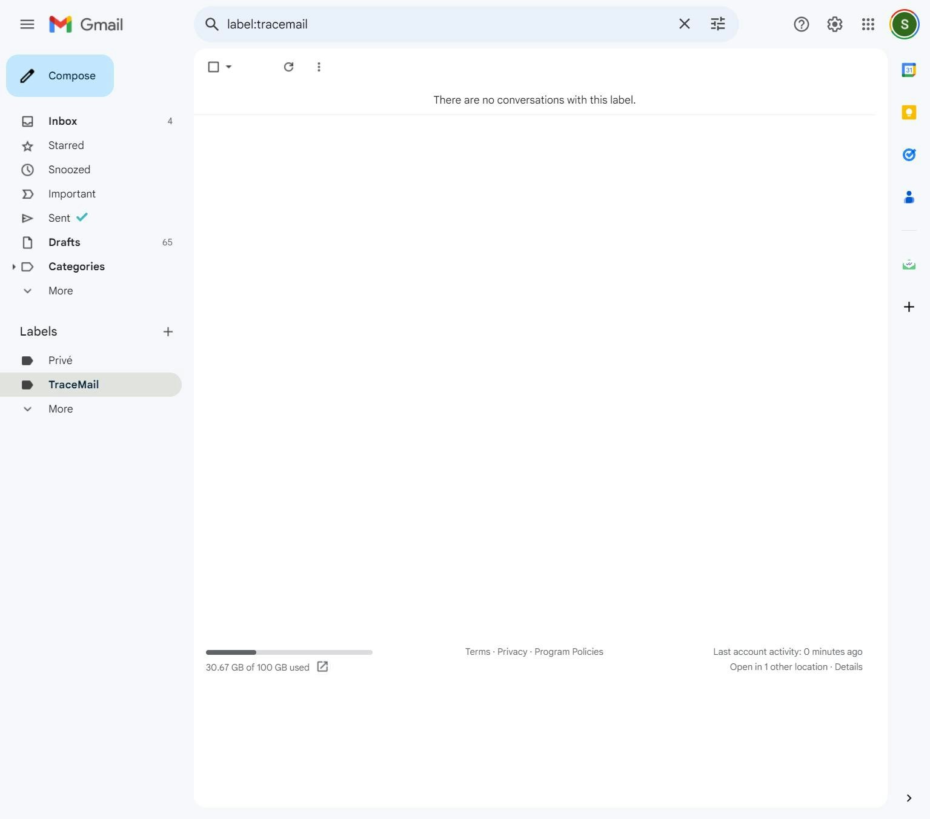Click the storage usage progress bar

click(289, 652)
